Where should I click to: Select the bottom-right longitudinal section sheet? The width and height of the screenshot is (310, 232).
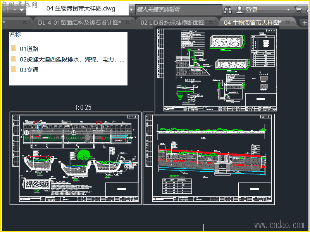[x=208, y=158]
